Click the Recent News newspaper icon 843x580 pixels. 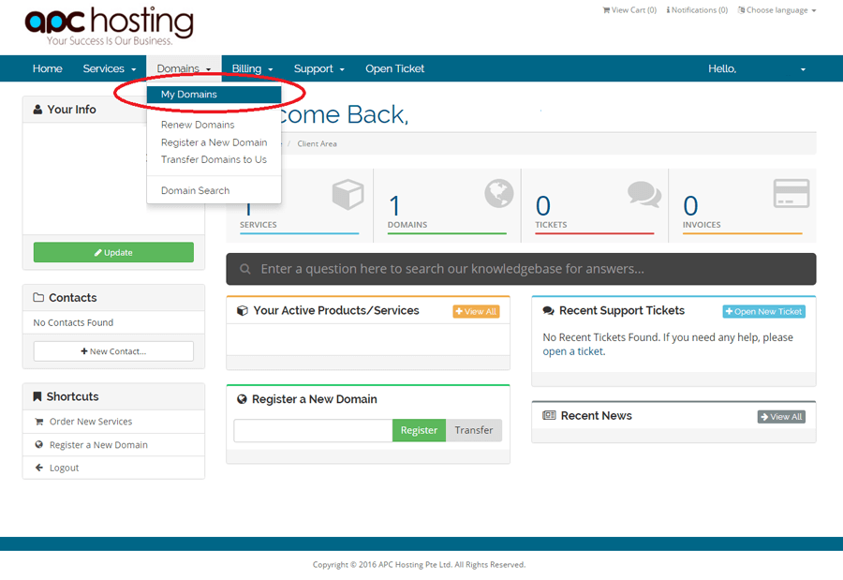click(549, 415)
